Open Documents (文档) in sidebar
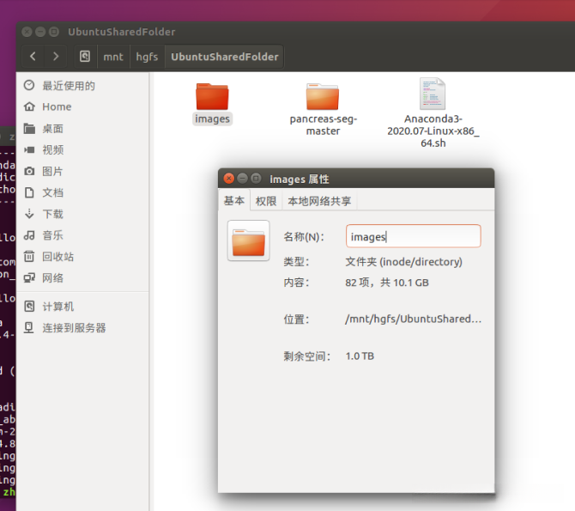The width and height of the screenshot is (575, 511). 82,192
